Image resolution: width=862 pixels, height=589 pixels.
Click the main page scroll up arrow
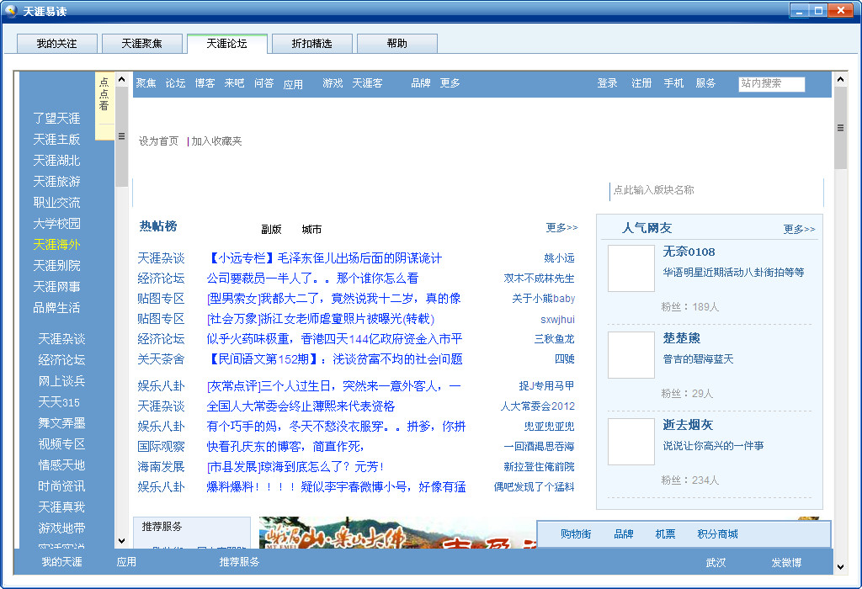[x=840, y=80]
